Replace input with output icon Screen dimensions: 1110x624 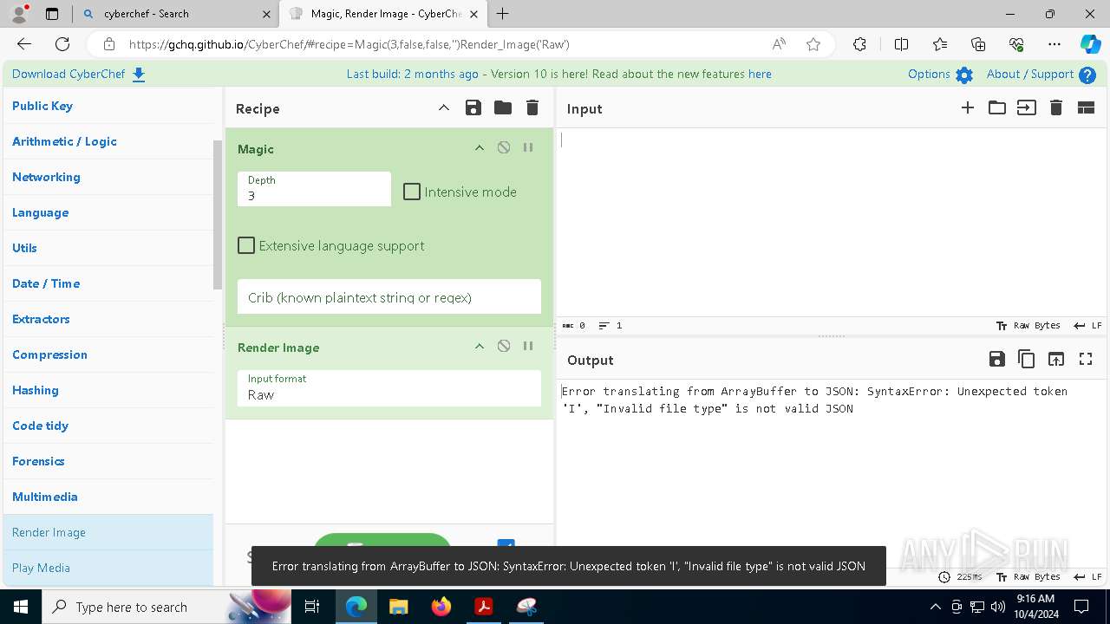[1056, 359]
